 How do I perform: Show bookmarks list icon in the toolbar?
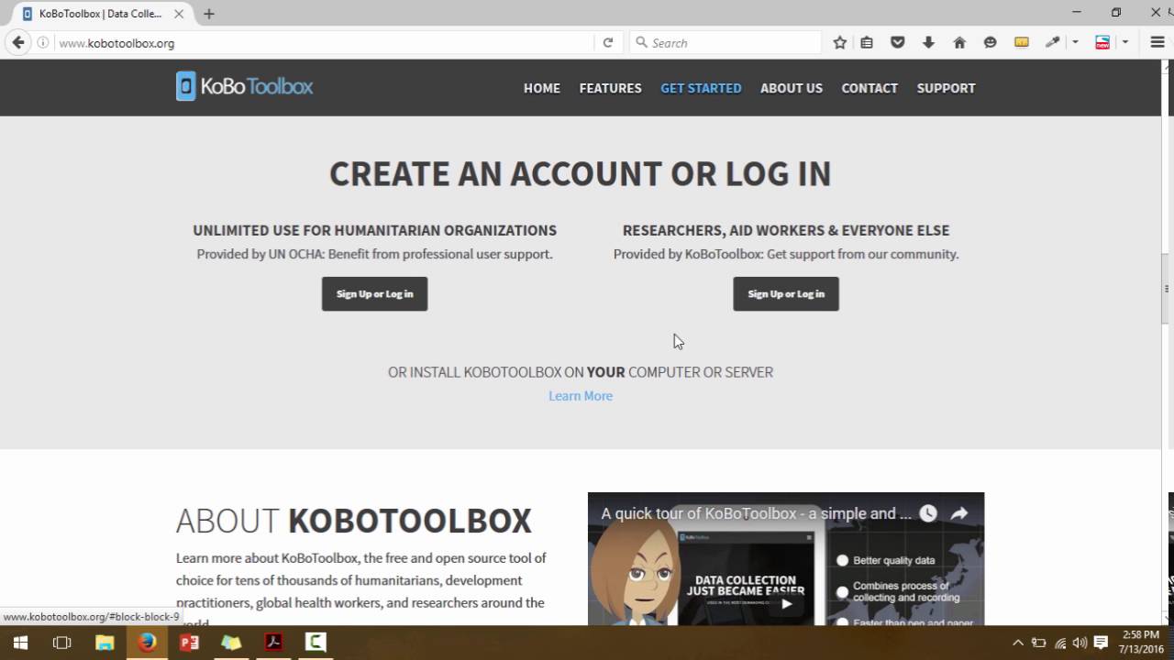click(x=867, y=42)
